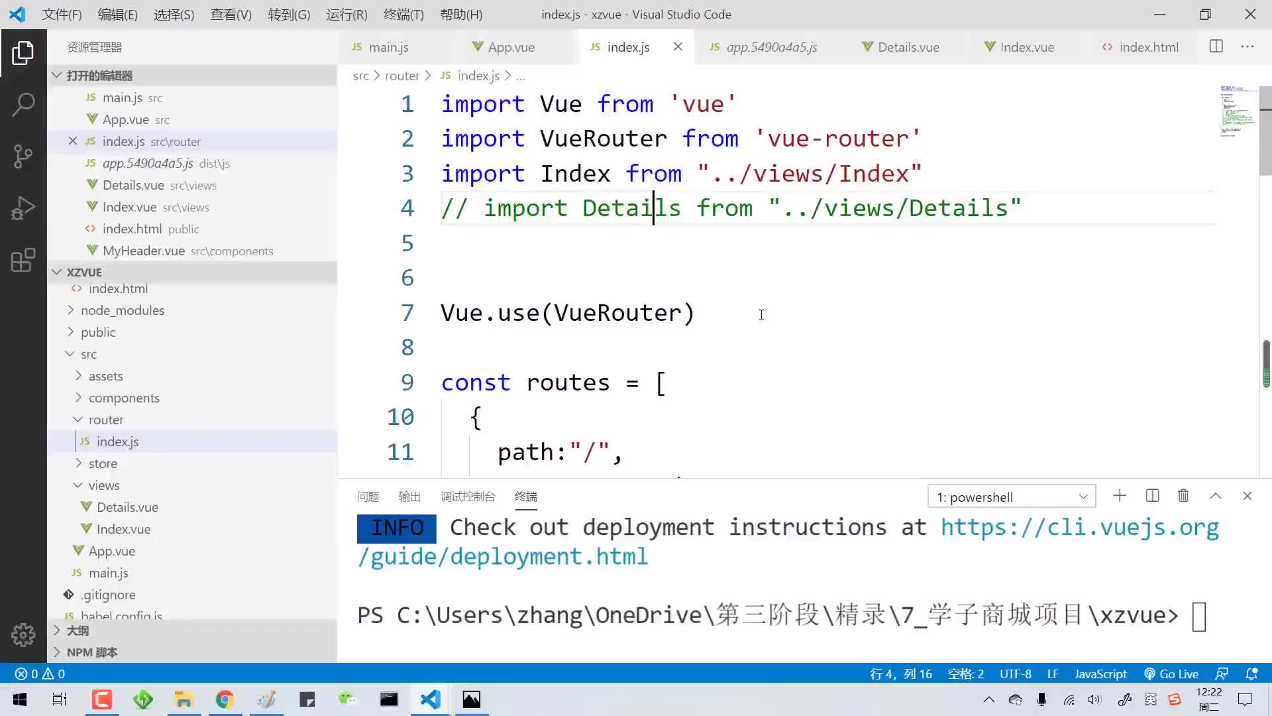Click the Run and Debug icon in sidebar

coord(23,208)
